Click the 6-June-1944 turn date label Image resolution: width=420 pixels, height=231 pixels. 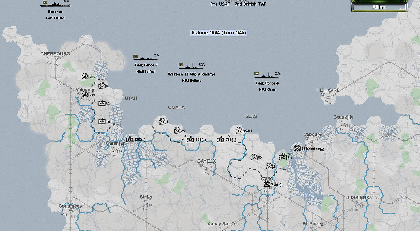pyautogui.click(x=219, y=33)
